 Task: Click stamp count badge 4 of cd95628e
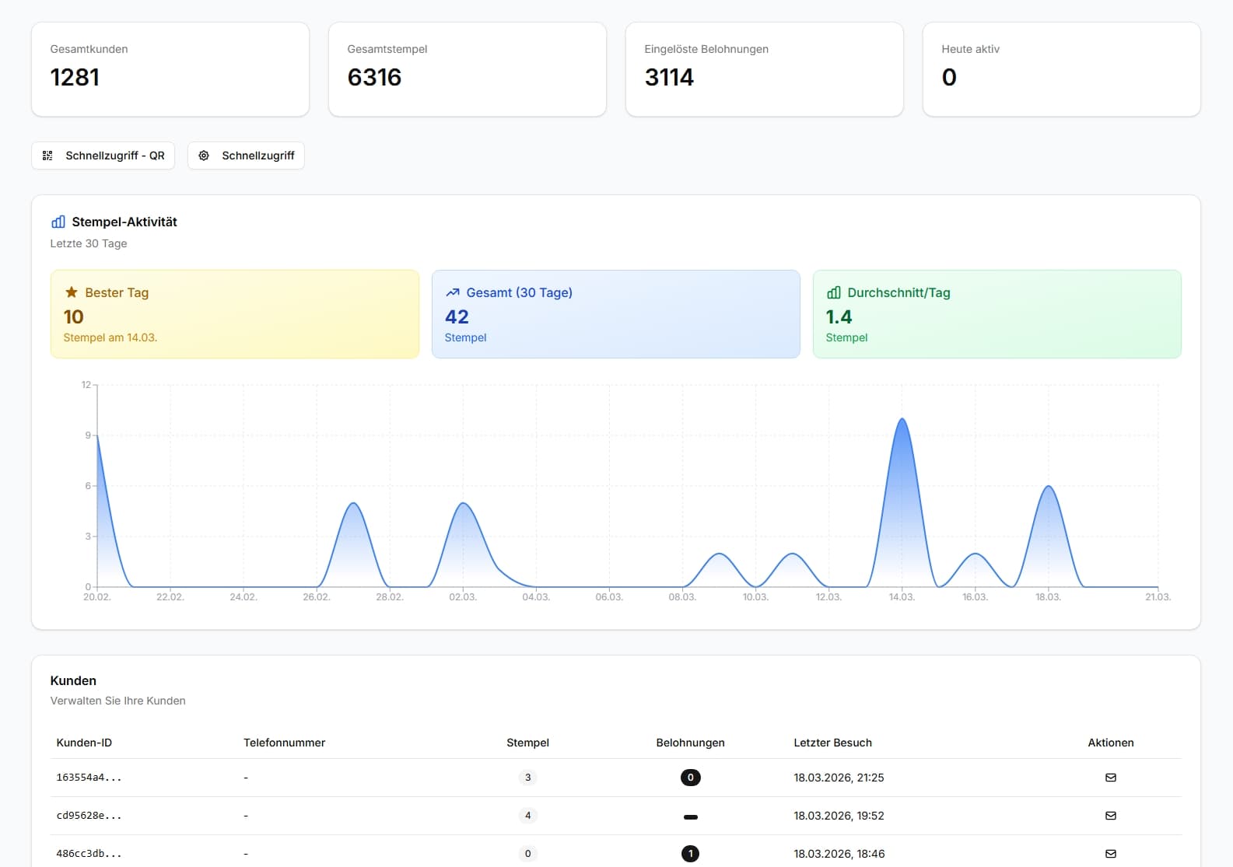tap(528, 816)
